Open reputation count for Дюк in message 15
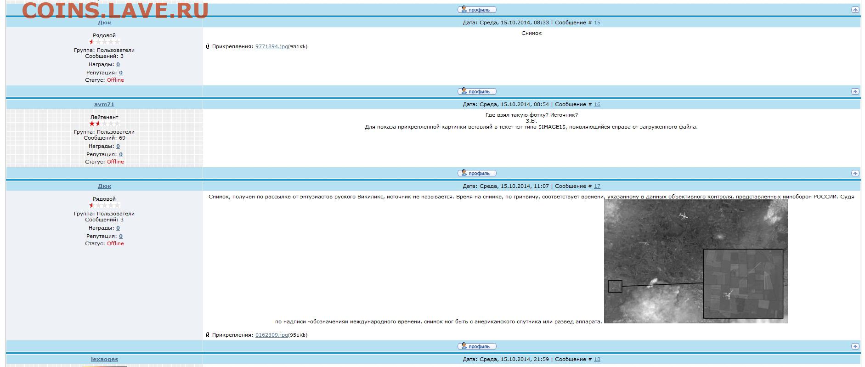The width and height of the screenshot is (865, 367). (x=121, y=73)
